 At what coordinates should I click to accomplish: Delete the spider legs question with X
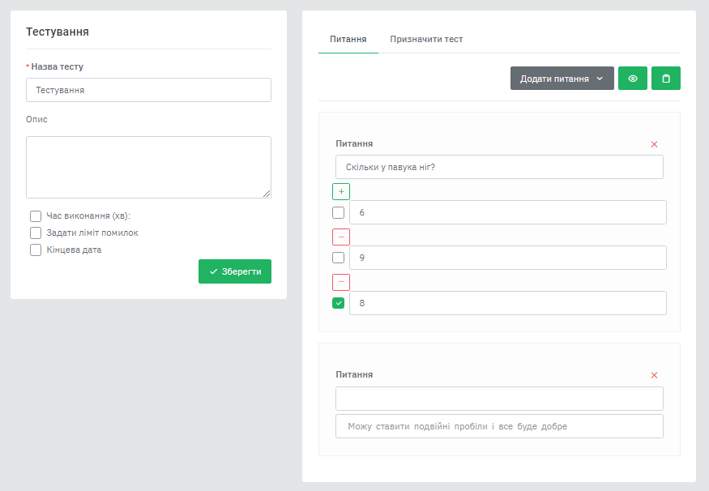click(654, 144)
